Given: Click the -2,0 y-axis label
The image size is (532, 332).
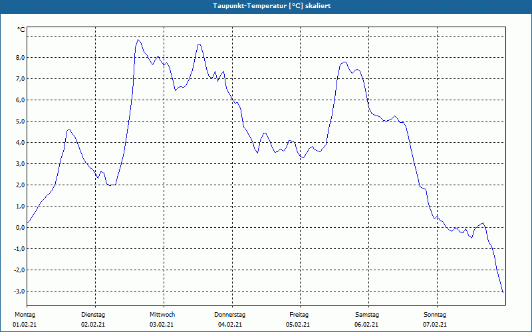Looking at the screenshot, I should click(20, 270).
